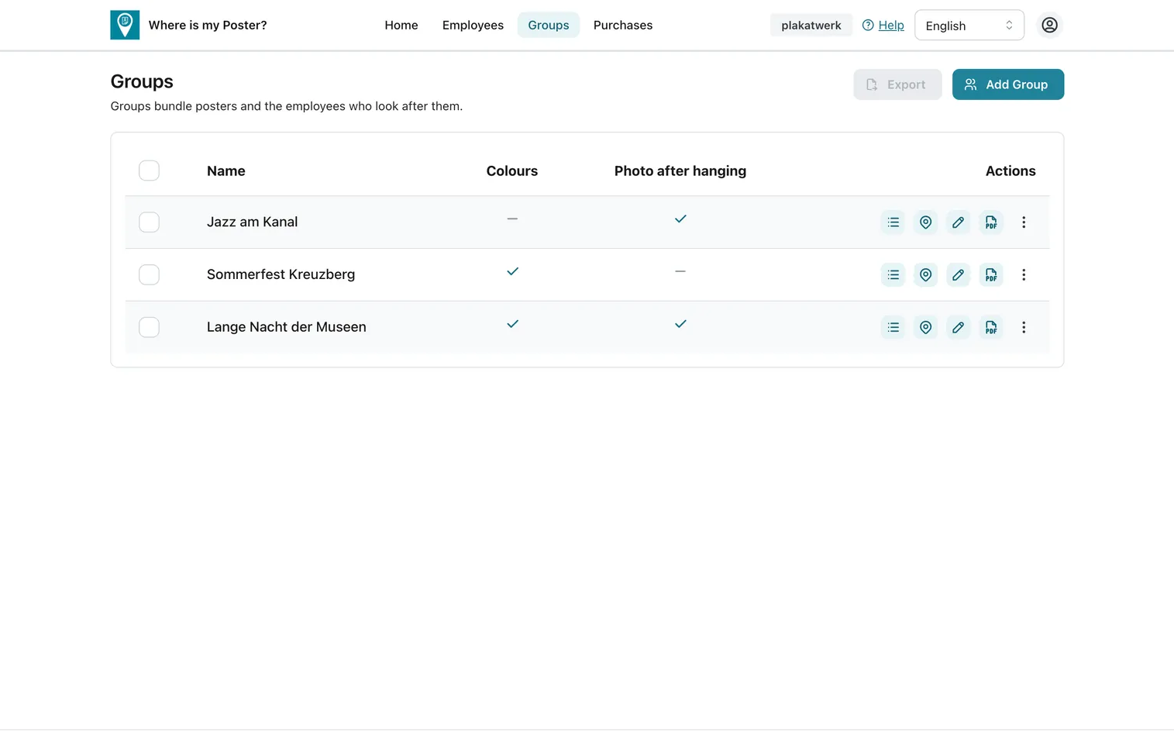Open more actions for Jazz am Kanal
The width and height of the screenshot is (1174, 734).
pyautogui.click(x=1024, y=222)
